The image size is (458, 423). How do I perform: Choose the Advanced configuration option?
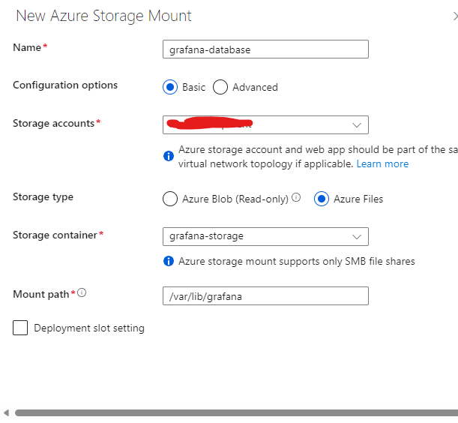pos(220,87)
